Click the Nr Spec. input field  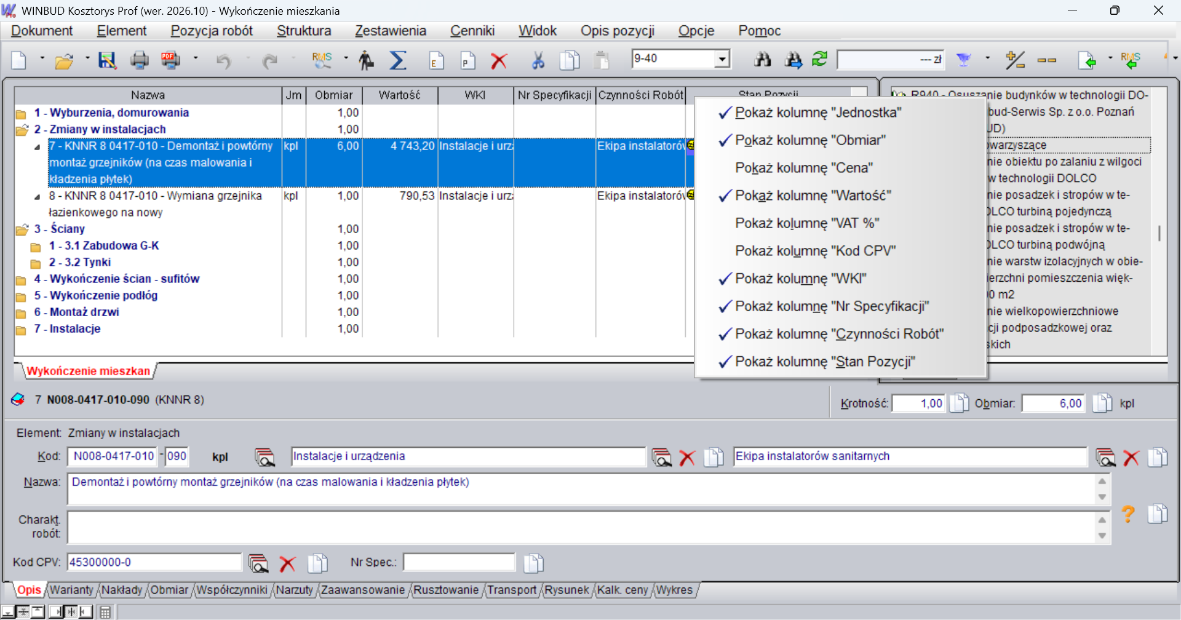459,562
